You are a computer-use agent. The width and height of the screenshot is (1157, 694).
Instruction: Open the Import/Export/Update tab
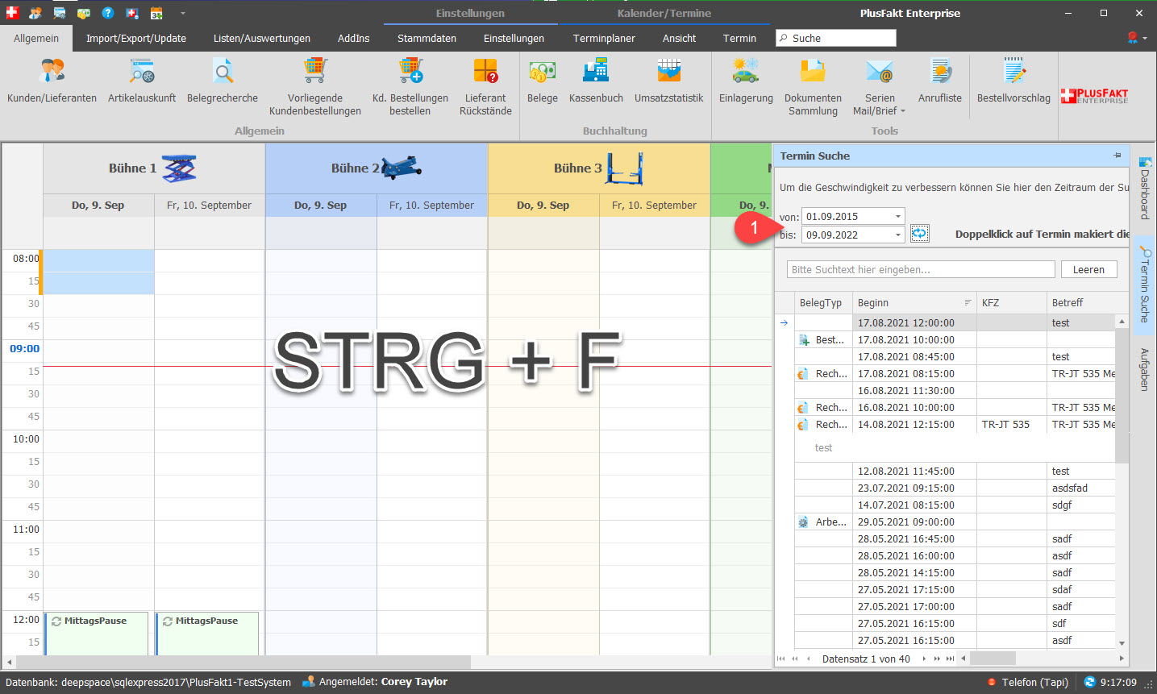(x=136, y=38)
